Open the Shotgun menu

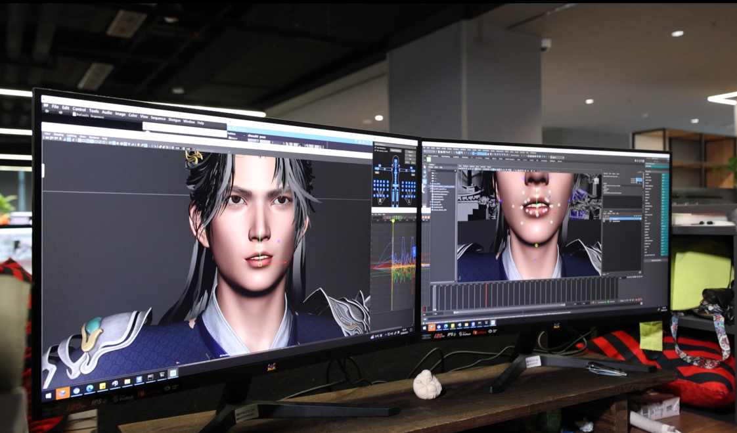pos(174,120)
